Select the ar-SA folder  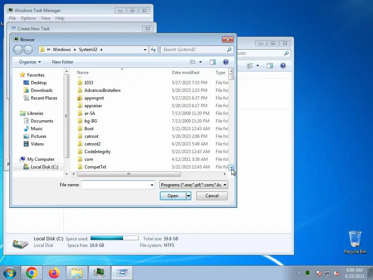click(90, 113)
